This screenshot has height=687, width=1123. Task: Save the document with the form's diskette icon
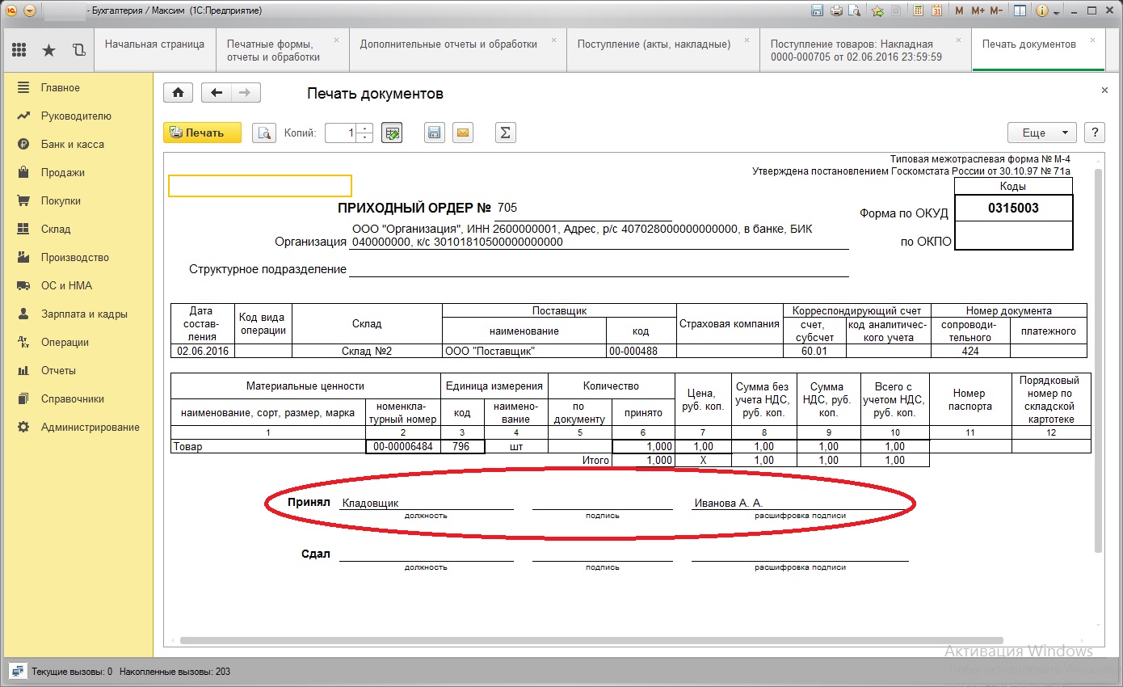pos(435,133)
